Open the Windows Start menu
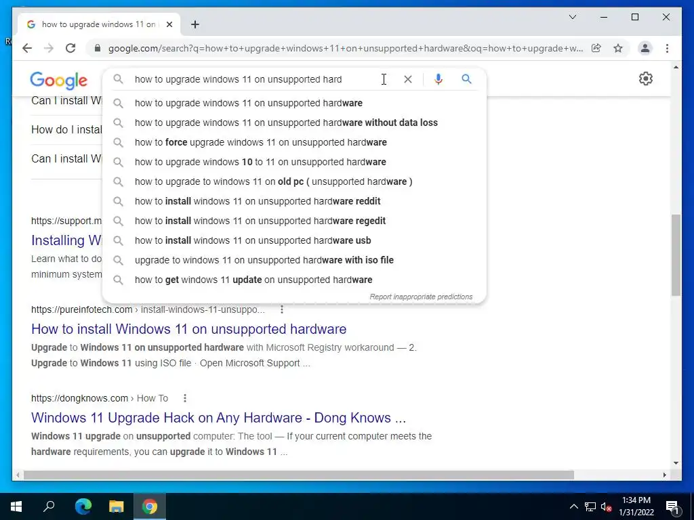The height and width of the screenshot is (520, 694). (16, 506)
